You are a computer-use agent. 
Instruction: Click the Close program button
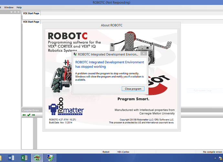click(x=133, y=89)
